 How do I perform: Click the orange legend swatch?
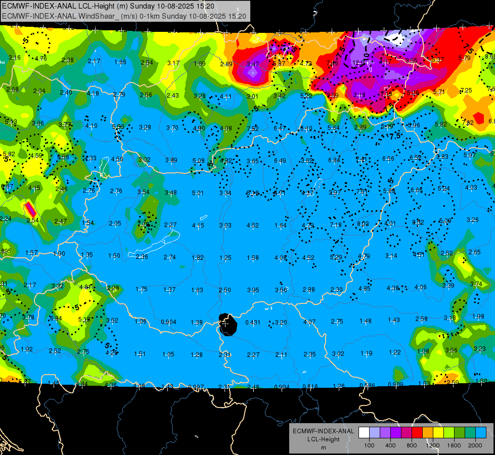428,433
